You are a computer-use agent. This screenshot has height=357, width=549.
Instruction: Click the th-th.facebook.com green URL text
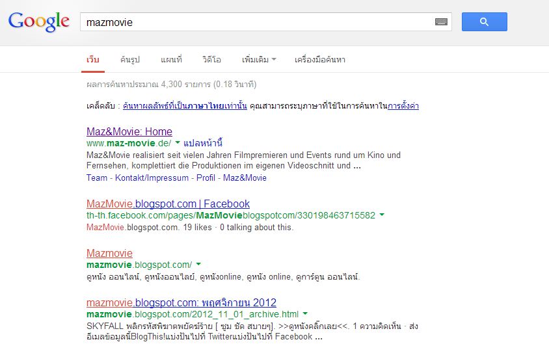tap(231, 215)
